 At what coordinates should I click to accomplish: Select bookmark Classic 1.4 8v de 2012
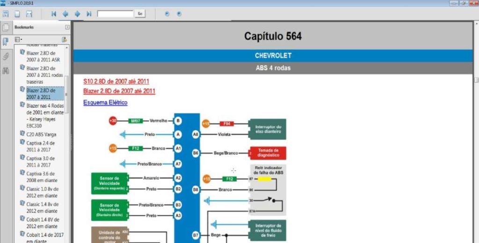coord(43,207)
